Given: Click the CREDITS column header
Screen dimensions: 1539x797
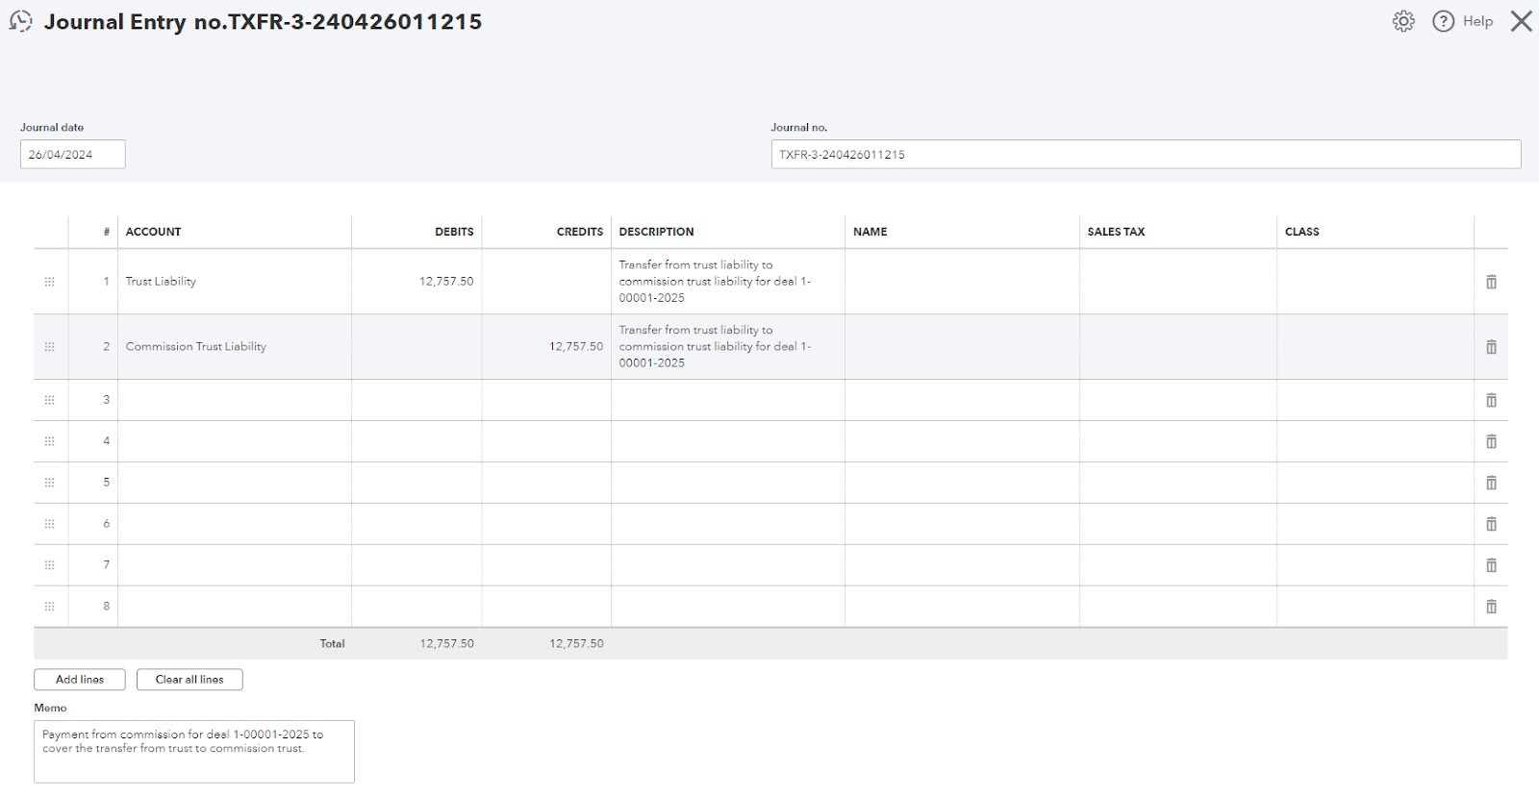Looking at the screenshot, I should tap(580, 232).
